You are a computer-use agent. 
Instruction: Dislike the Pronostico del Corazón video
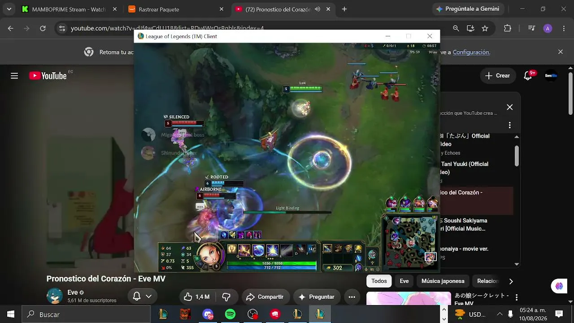(x=226, y=297)
